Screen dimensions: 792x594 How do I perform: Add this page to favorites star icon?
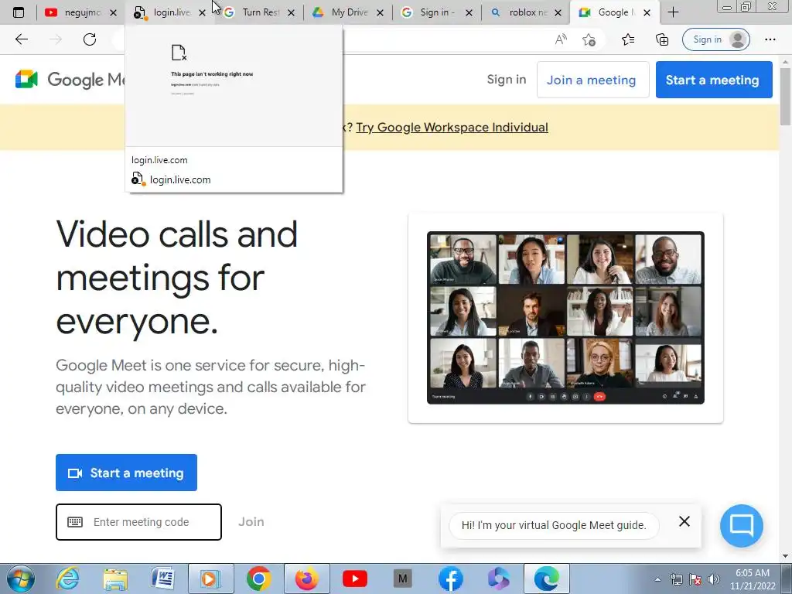click(589, 39)
